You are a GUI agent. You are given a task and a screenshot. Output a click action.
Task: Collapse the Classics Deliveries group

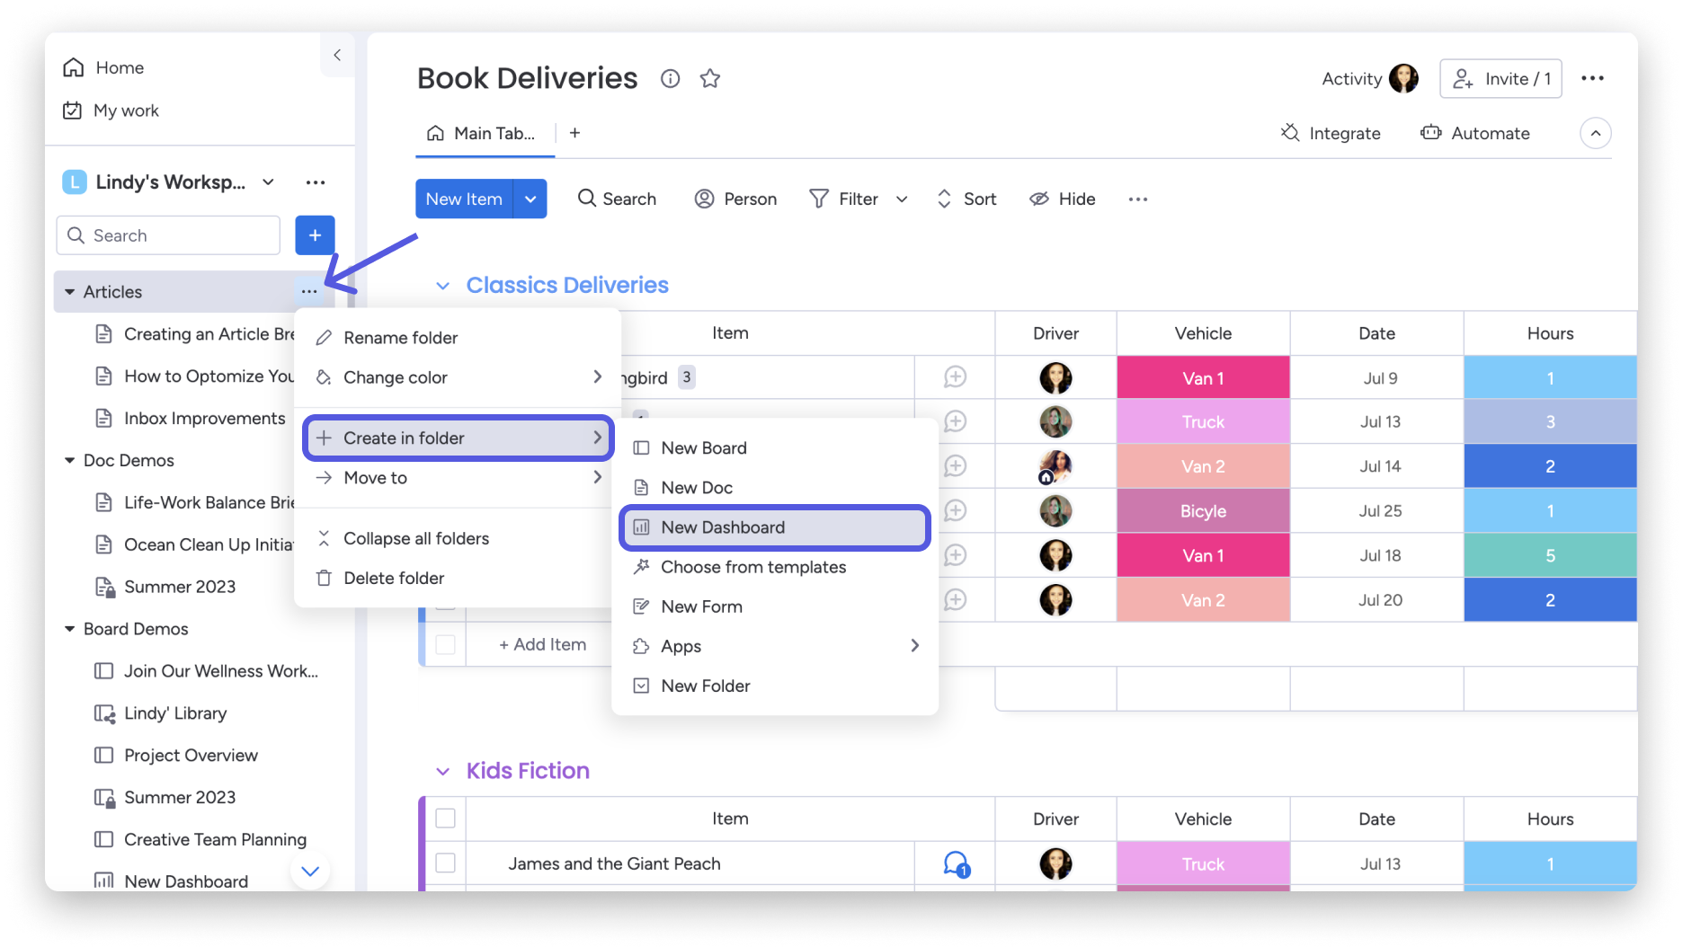click(442, 285)
